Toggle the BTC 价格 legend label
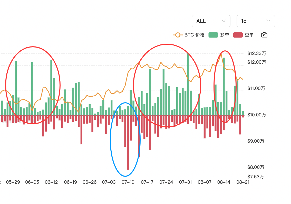The image size is (291, 204). (x=194, y=35)
